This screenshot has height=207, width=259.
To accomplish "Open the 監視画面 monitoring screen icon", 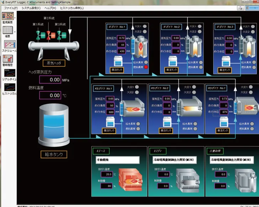I will coord(7,16).
